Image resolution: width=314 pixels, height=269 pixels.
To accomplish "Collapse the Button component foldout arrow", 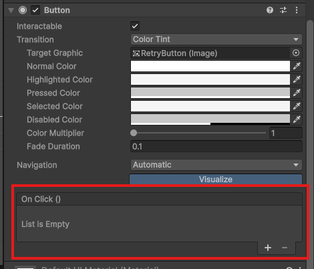I will (11, 10).
